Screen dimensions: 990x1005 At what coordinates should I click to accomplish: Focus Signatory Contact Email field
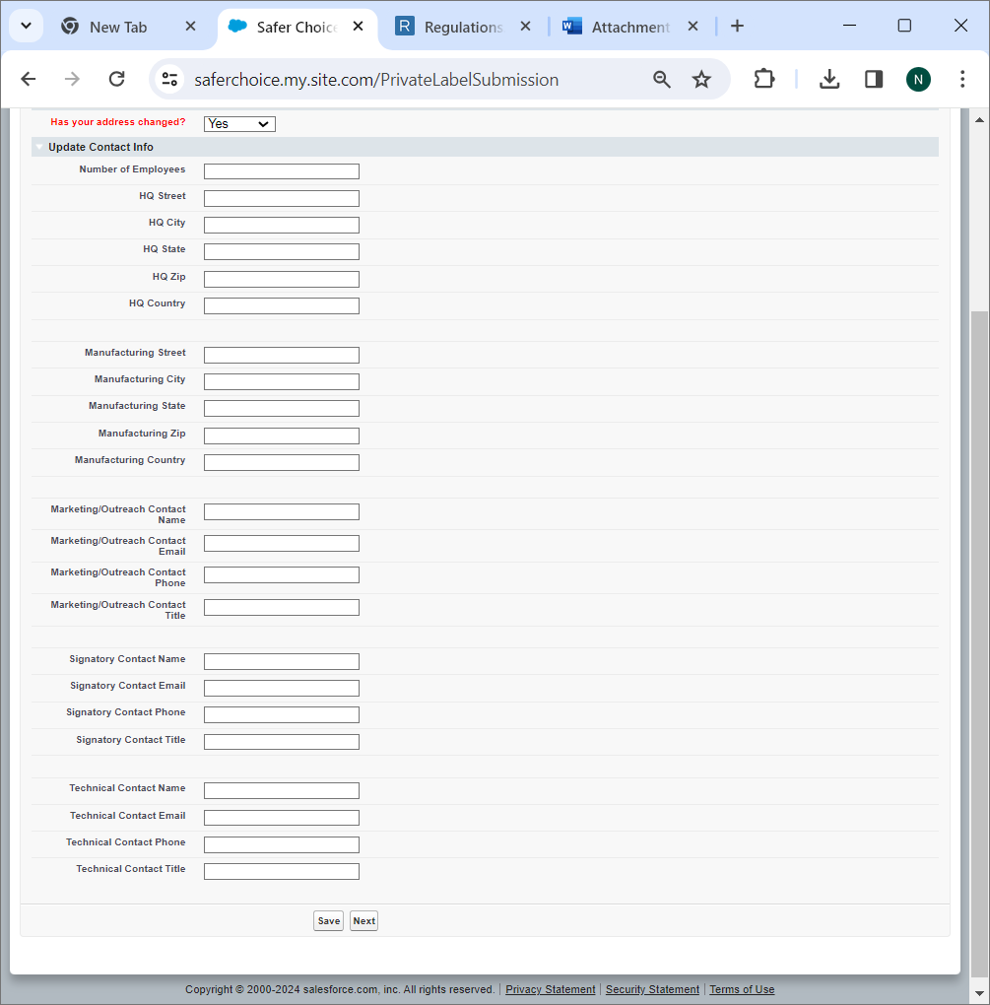(x=282, y=688)
